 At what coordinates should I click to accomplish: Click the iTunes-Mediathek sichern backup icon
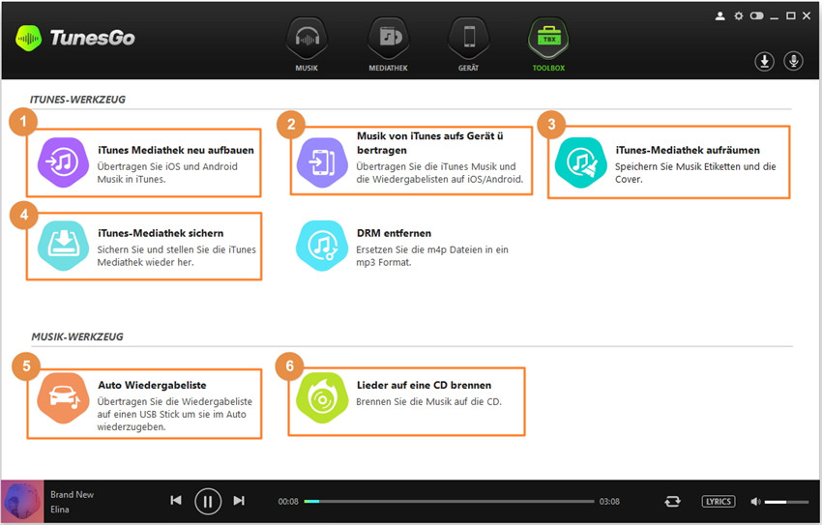point(63,246)
